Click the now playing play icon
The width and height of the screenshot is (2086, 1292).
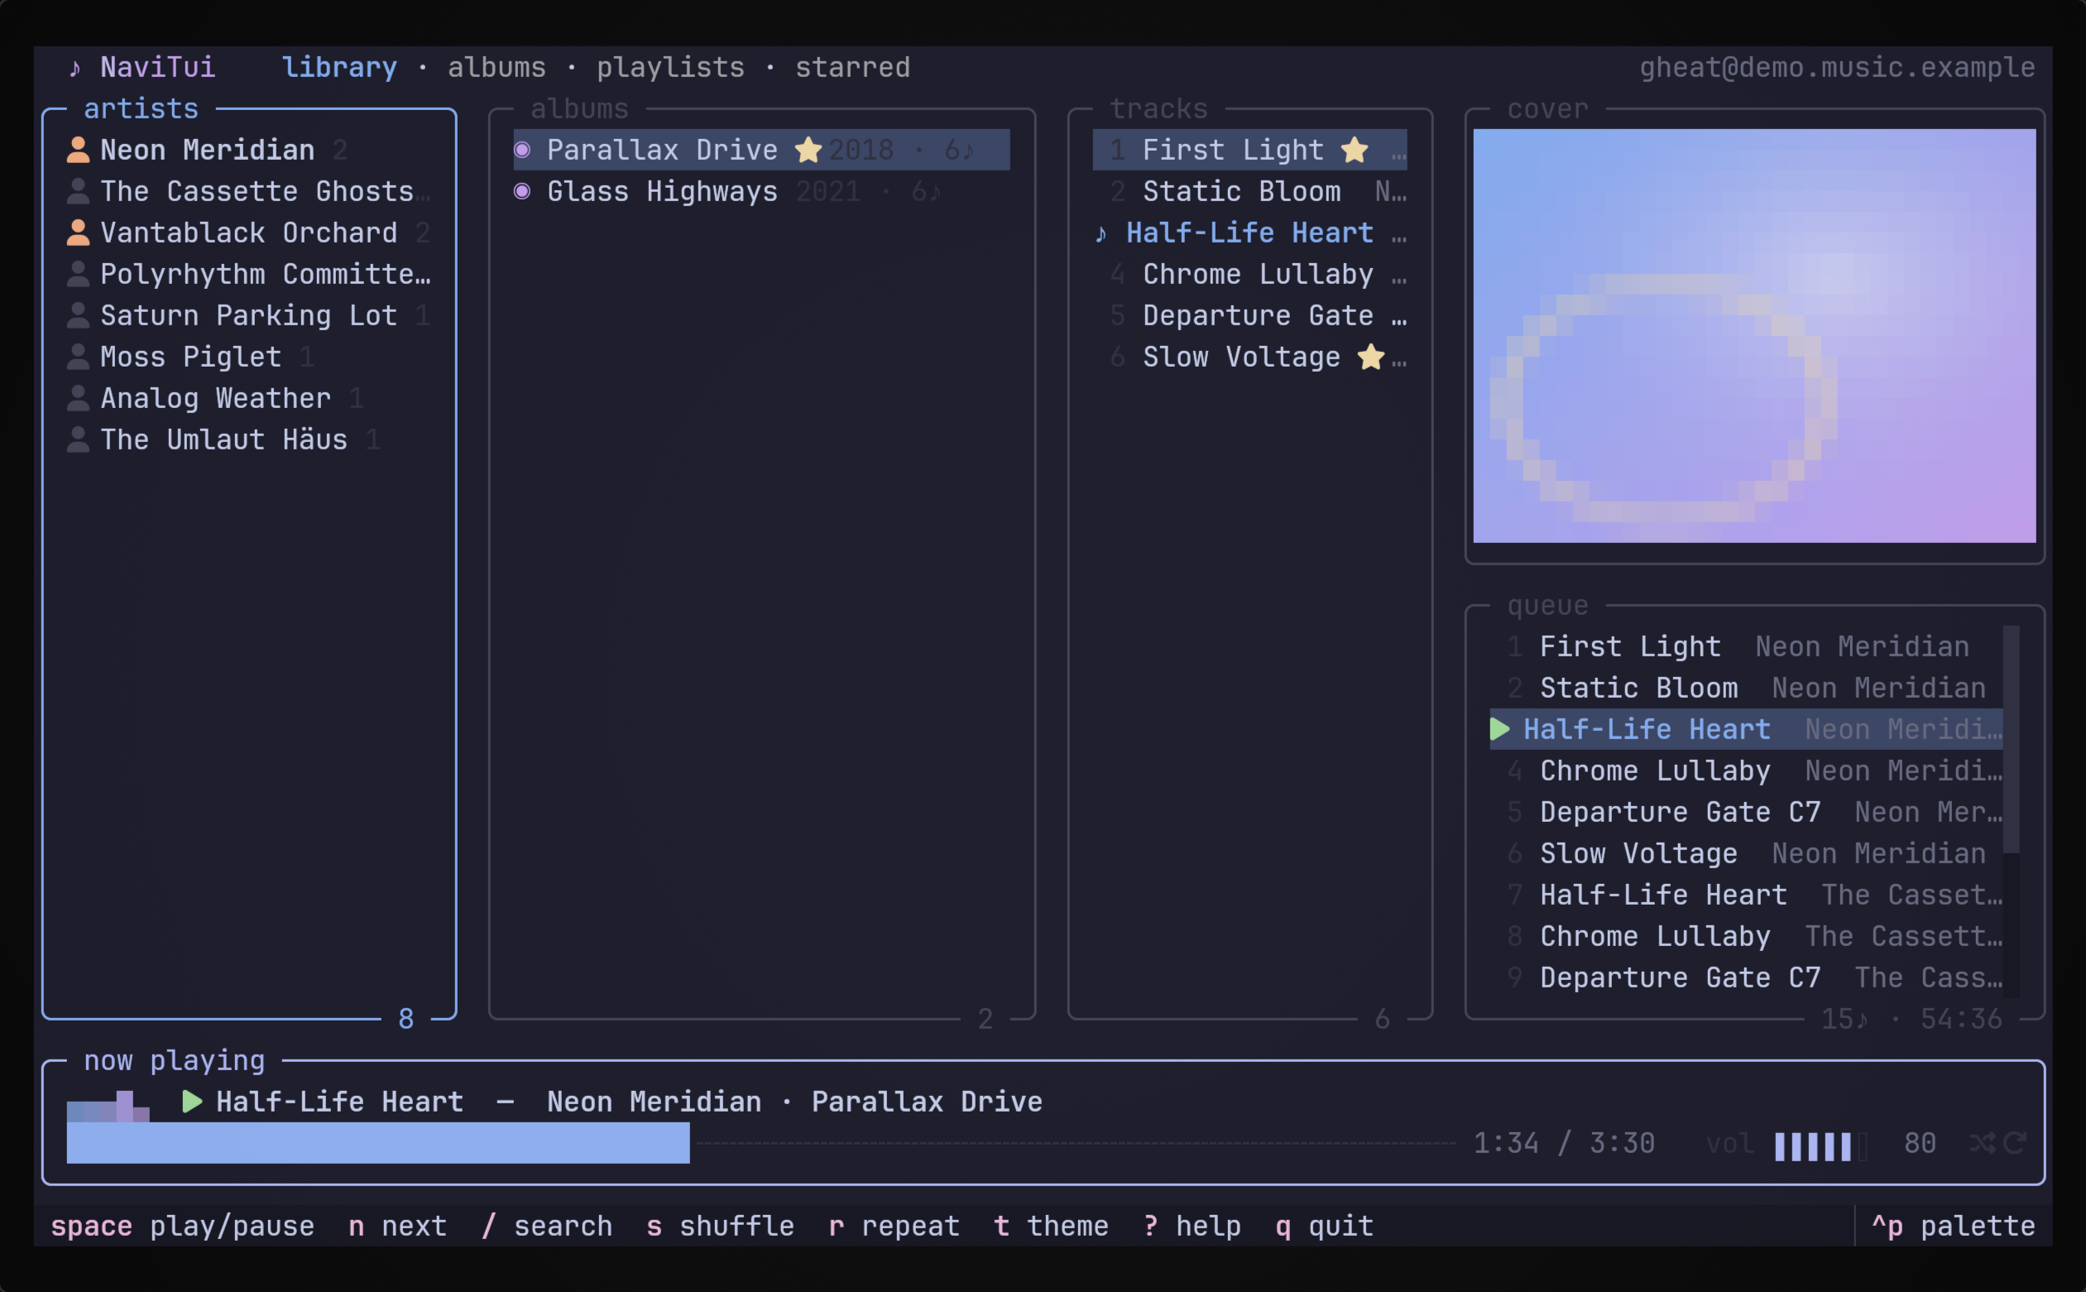coord(192,1102)
